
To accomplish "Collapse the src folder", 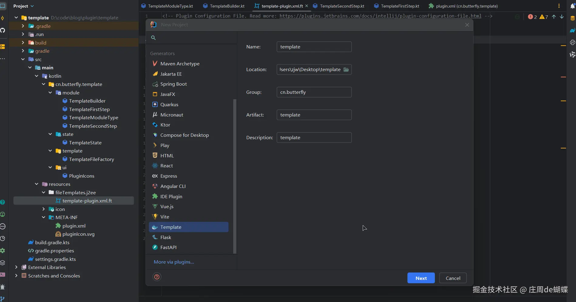I will pos(23,59).
